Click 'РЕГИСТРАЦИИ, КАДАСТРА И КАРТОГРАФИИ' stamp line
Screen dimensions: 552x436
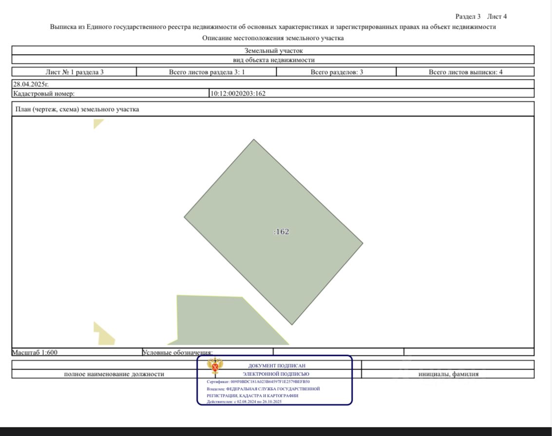pos(252,396)
